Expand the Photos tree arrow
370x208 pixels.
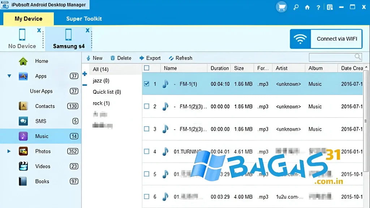tap(9, 151)
